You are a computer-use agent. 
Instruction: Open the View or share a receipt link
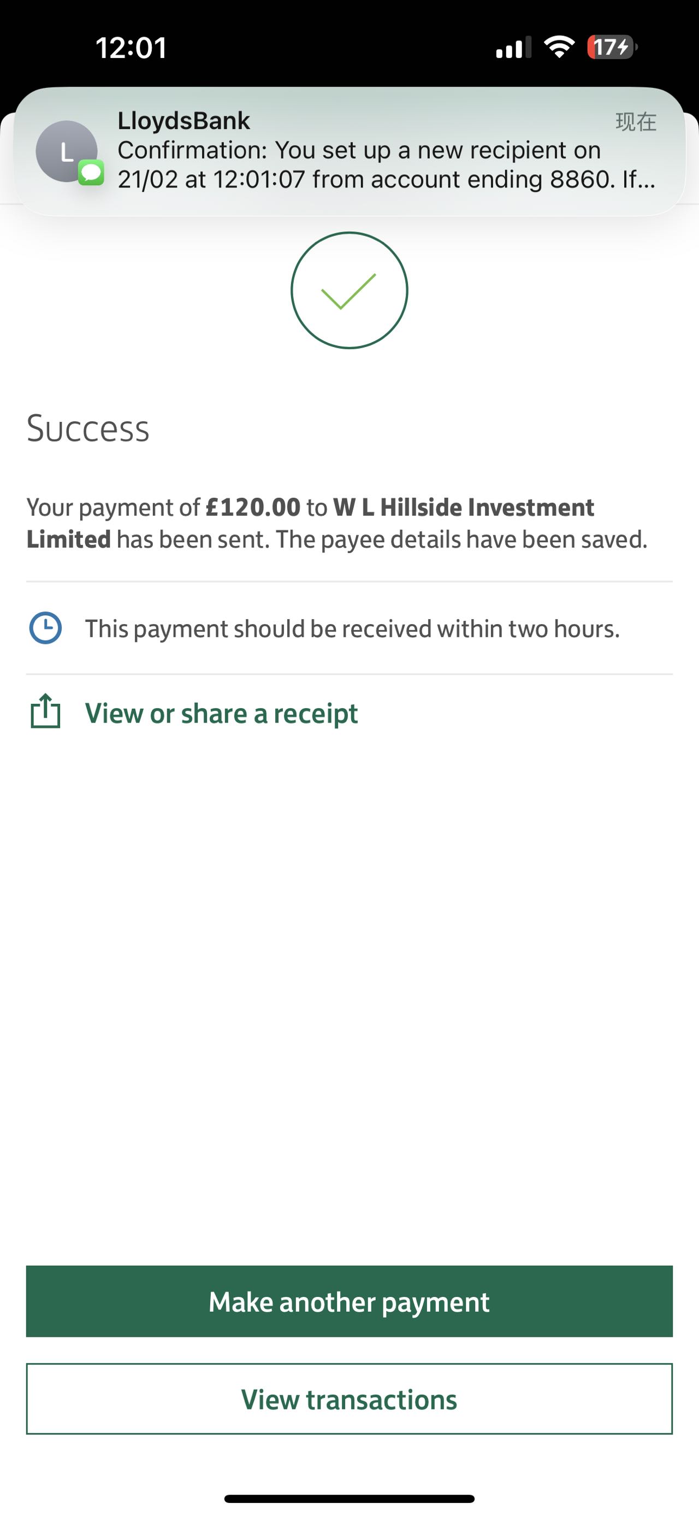click(x=221, y=713)
